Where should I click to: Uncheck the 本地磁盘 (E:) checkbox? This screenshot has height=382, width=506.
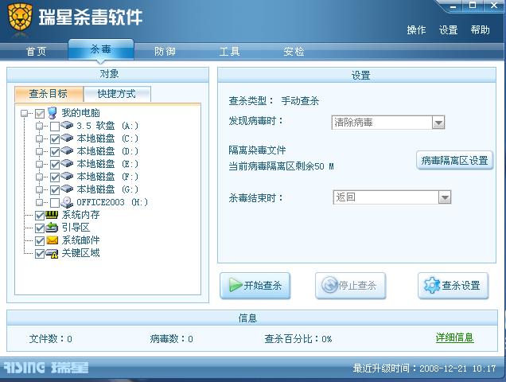[x=55, y=165]
